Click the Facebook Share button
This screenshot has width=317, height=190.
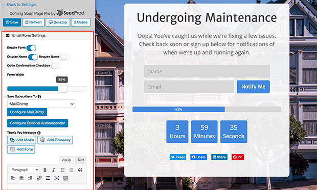198,157
